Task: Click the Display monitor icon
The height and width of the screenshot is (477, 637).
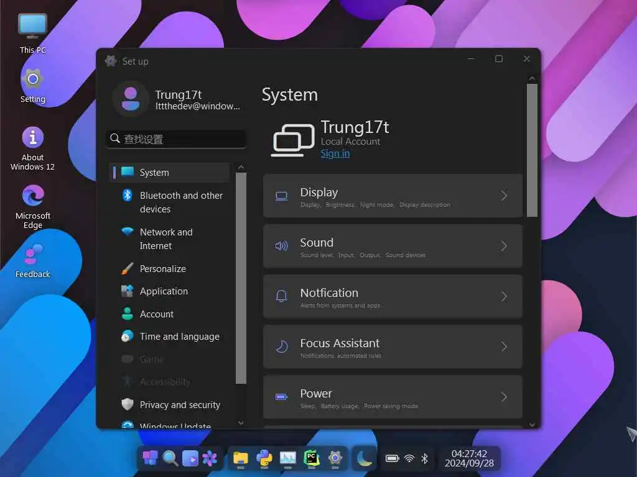Action: click(x=282, y=196)
